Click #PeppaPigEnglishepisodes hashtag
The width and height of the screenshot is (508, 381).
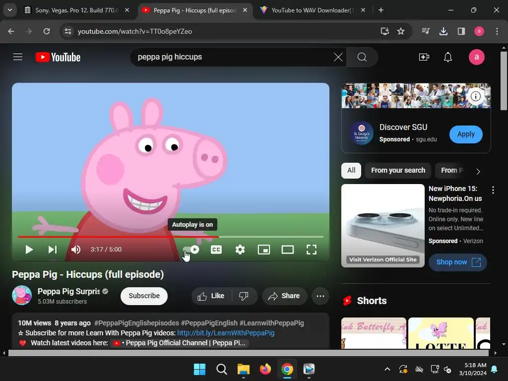pos(136,323)
